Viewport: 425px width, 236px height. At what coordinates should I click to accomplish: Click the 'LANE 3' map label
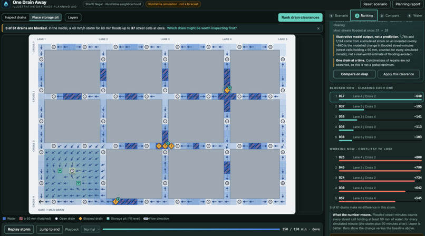[165, 39]
